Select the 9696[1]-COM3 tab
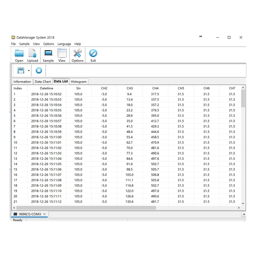The image size is (256, 256). click(30, 214)
